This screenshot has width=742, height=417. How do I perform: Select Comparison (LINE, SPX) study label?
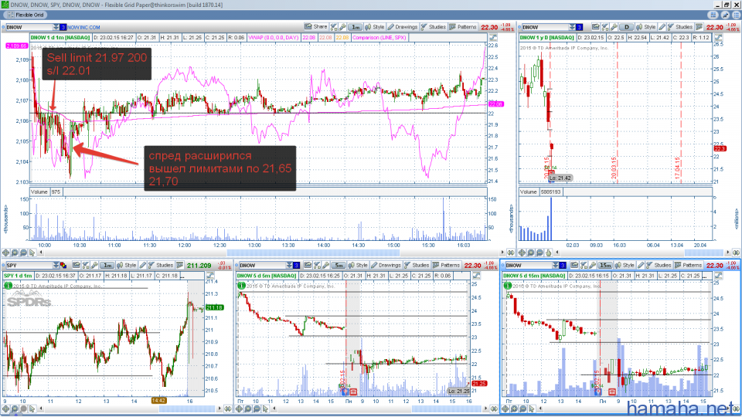pos(379,37)
